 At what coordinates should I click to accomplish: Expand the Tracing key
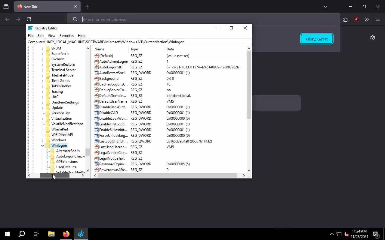pyautogui.click(x=42, y=91)
